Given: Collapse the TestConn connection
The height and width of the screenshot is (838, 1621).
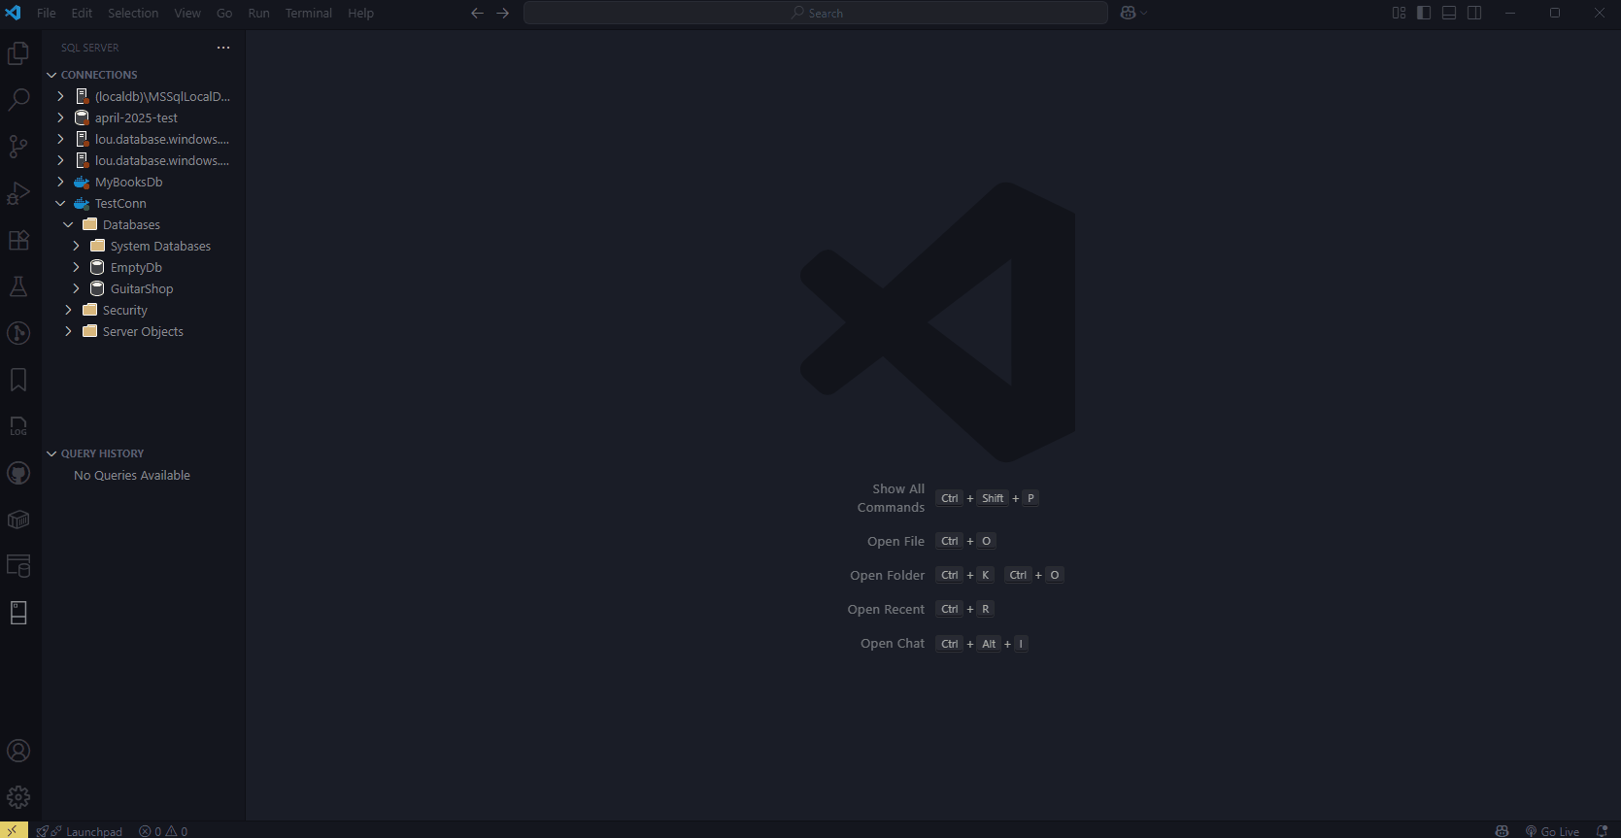Looking at the screenshot, I should tap(60, 203).
